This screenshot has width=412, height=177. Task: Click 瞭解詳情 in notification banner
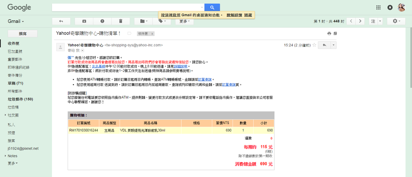point(235,15)
